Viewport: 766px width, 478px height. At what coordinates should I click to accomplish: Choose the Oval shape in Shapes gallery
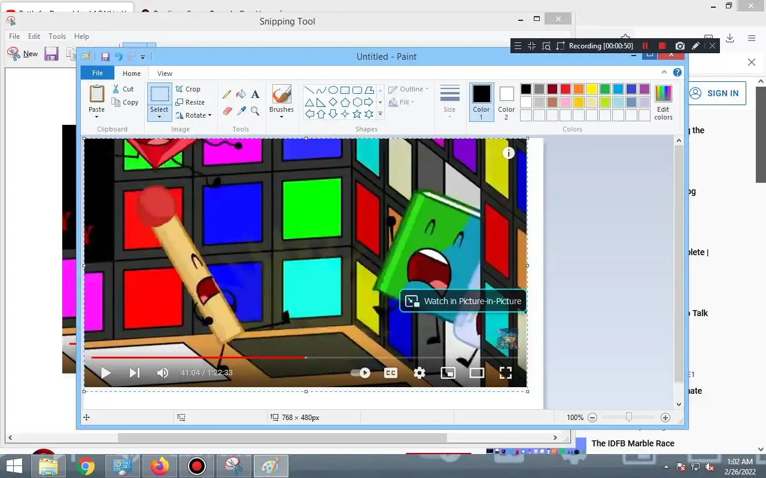pos(333,90)
